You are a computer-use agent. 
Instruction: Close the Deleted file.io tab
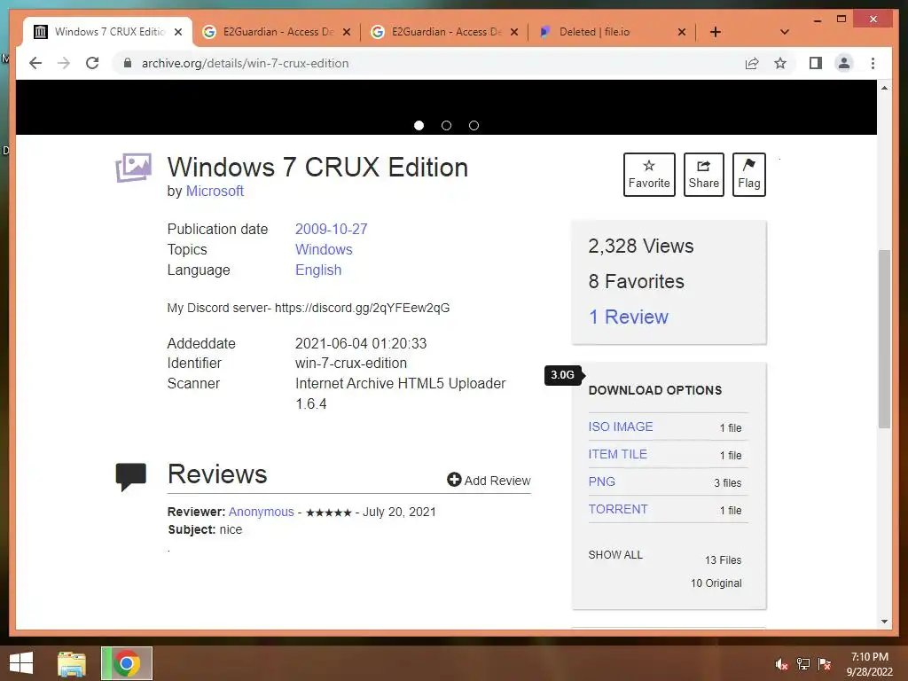click(x=682, y=32)
